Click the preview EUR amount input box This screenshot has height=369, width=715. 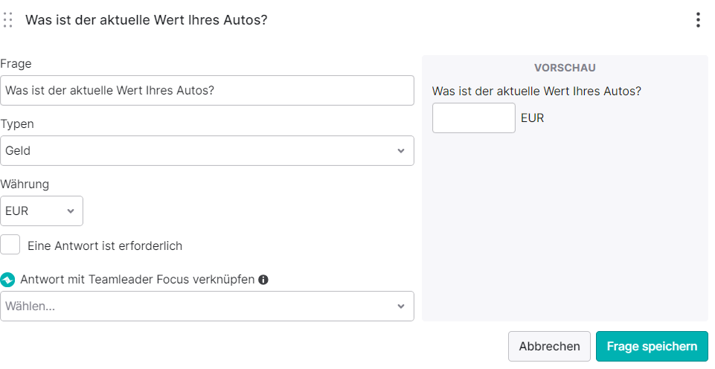tap(474, 118)
